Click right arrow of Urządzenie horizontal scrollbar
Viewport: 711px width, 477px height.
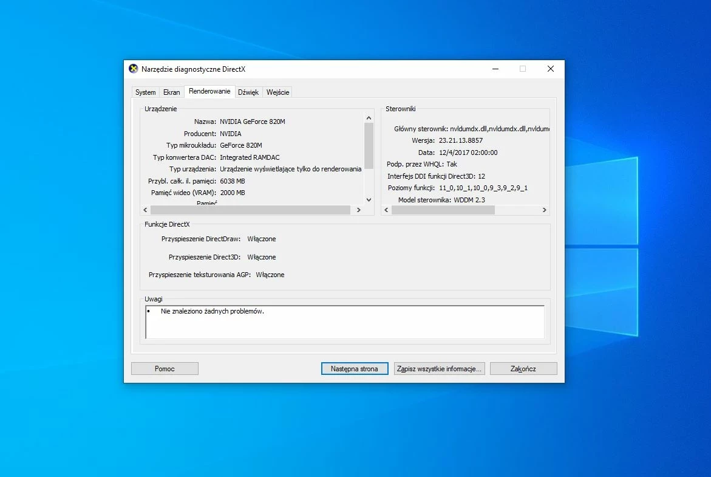point(359,210)
